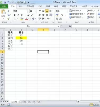Center text horizontally icon
100x107 pixels.
pyautogui.click(x=43, y=15)
